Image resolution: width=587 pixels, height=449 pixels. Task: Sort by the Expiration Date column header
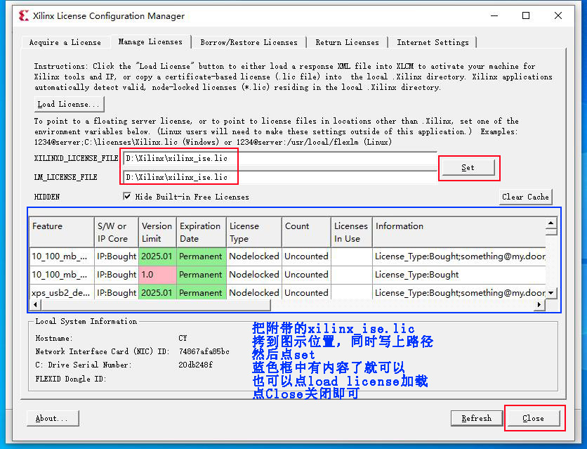coord(201,232)
